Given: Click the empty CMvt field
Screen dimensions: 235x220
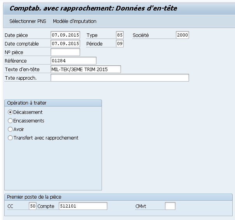Looking at the screenshot, I should coord(170,206).
